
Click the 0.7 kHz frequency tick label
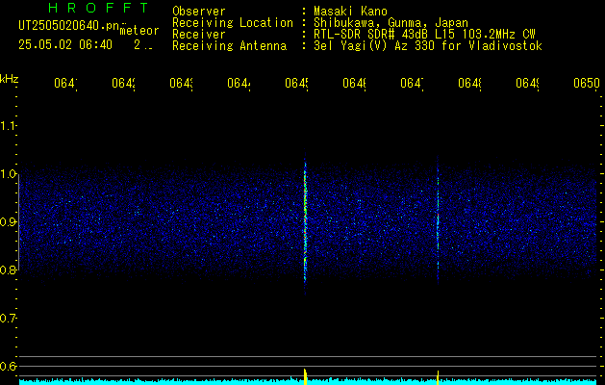9,319
